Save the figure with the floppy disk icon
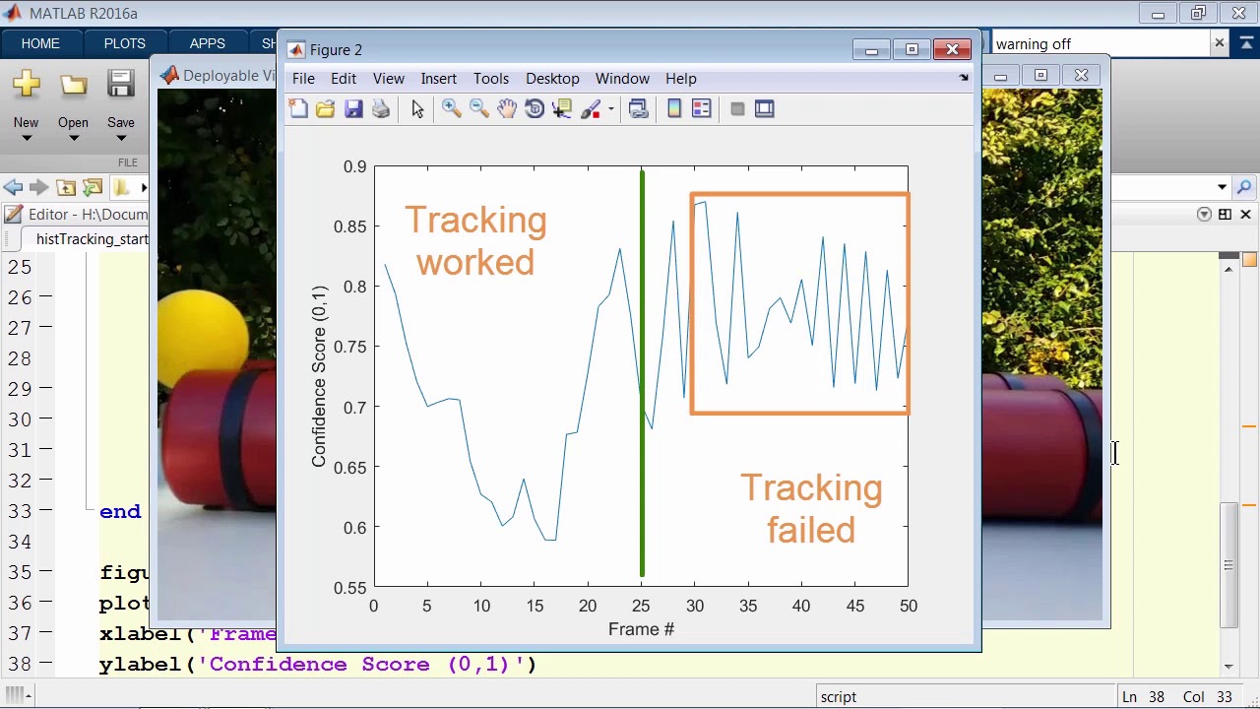 click(x=353, y=109)
